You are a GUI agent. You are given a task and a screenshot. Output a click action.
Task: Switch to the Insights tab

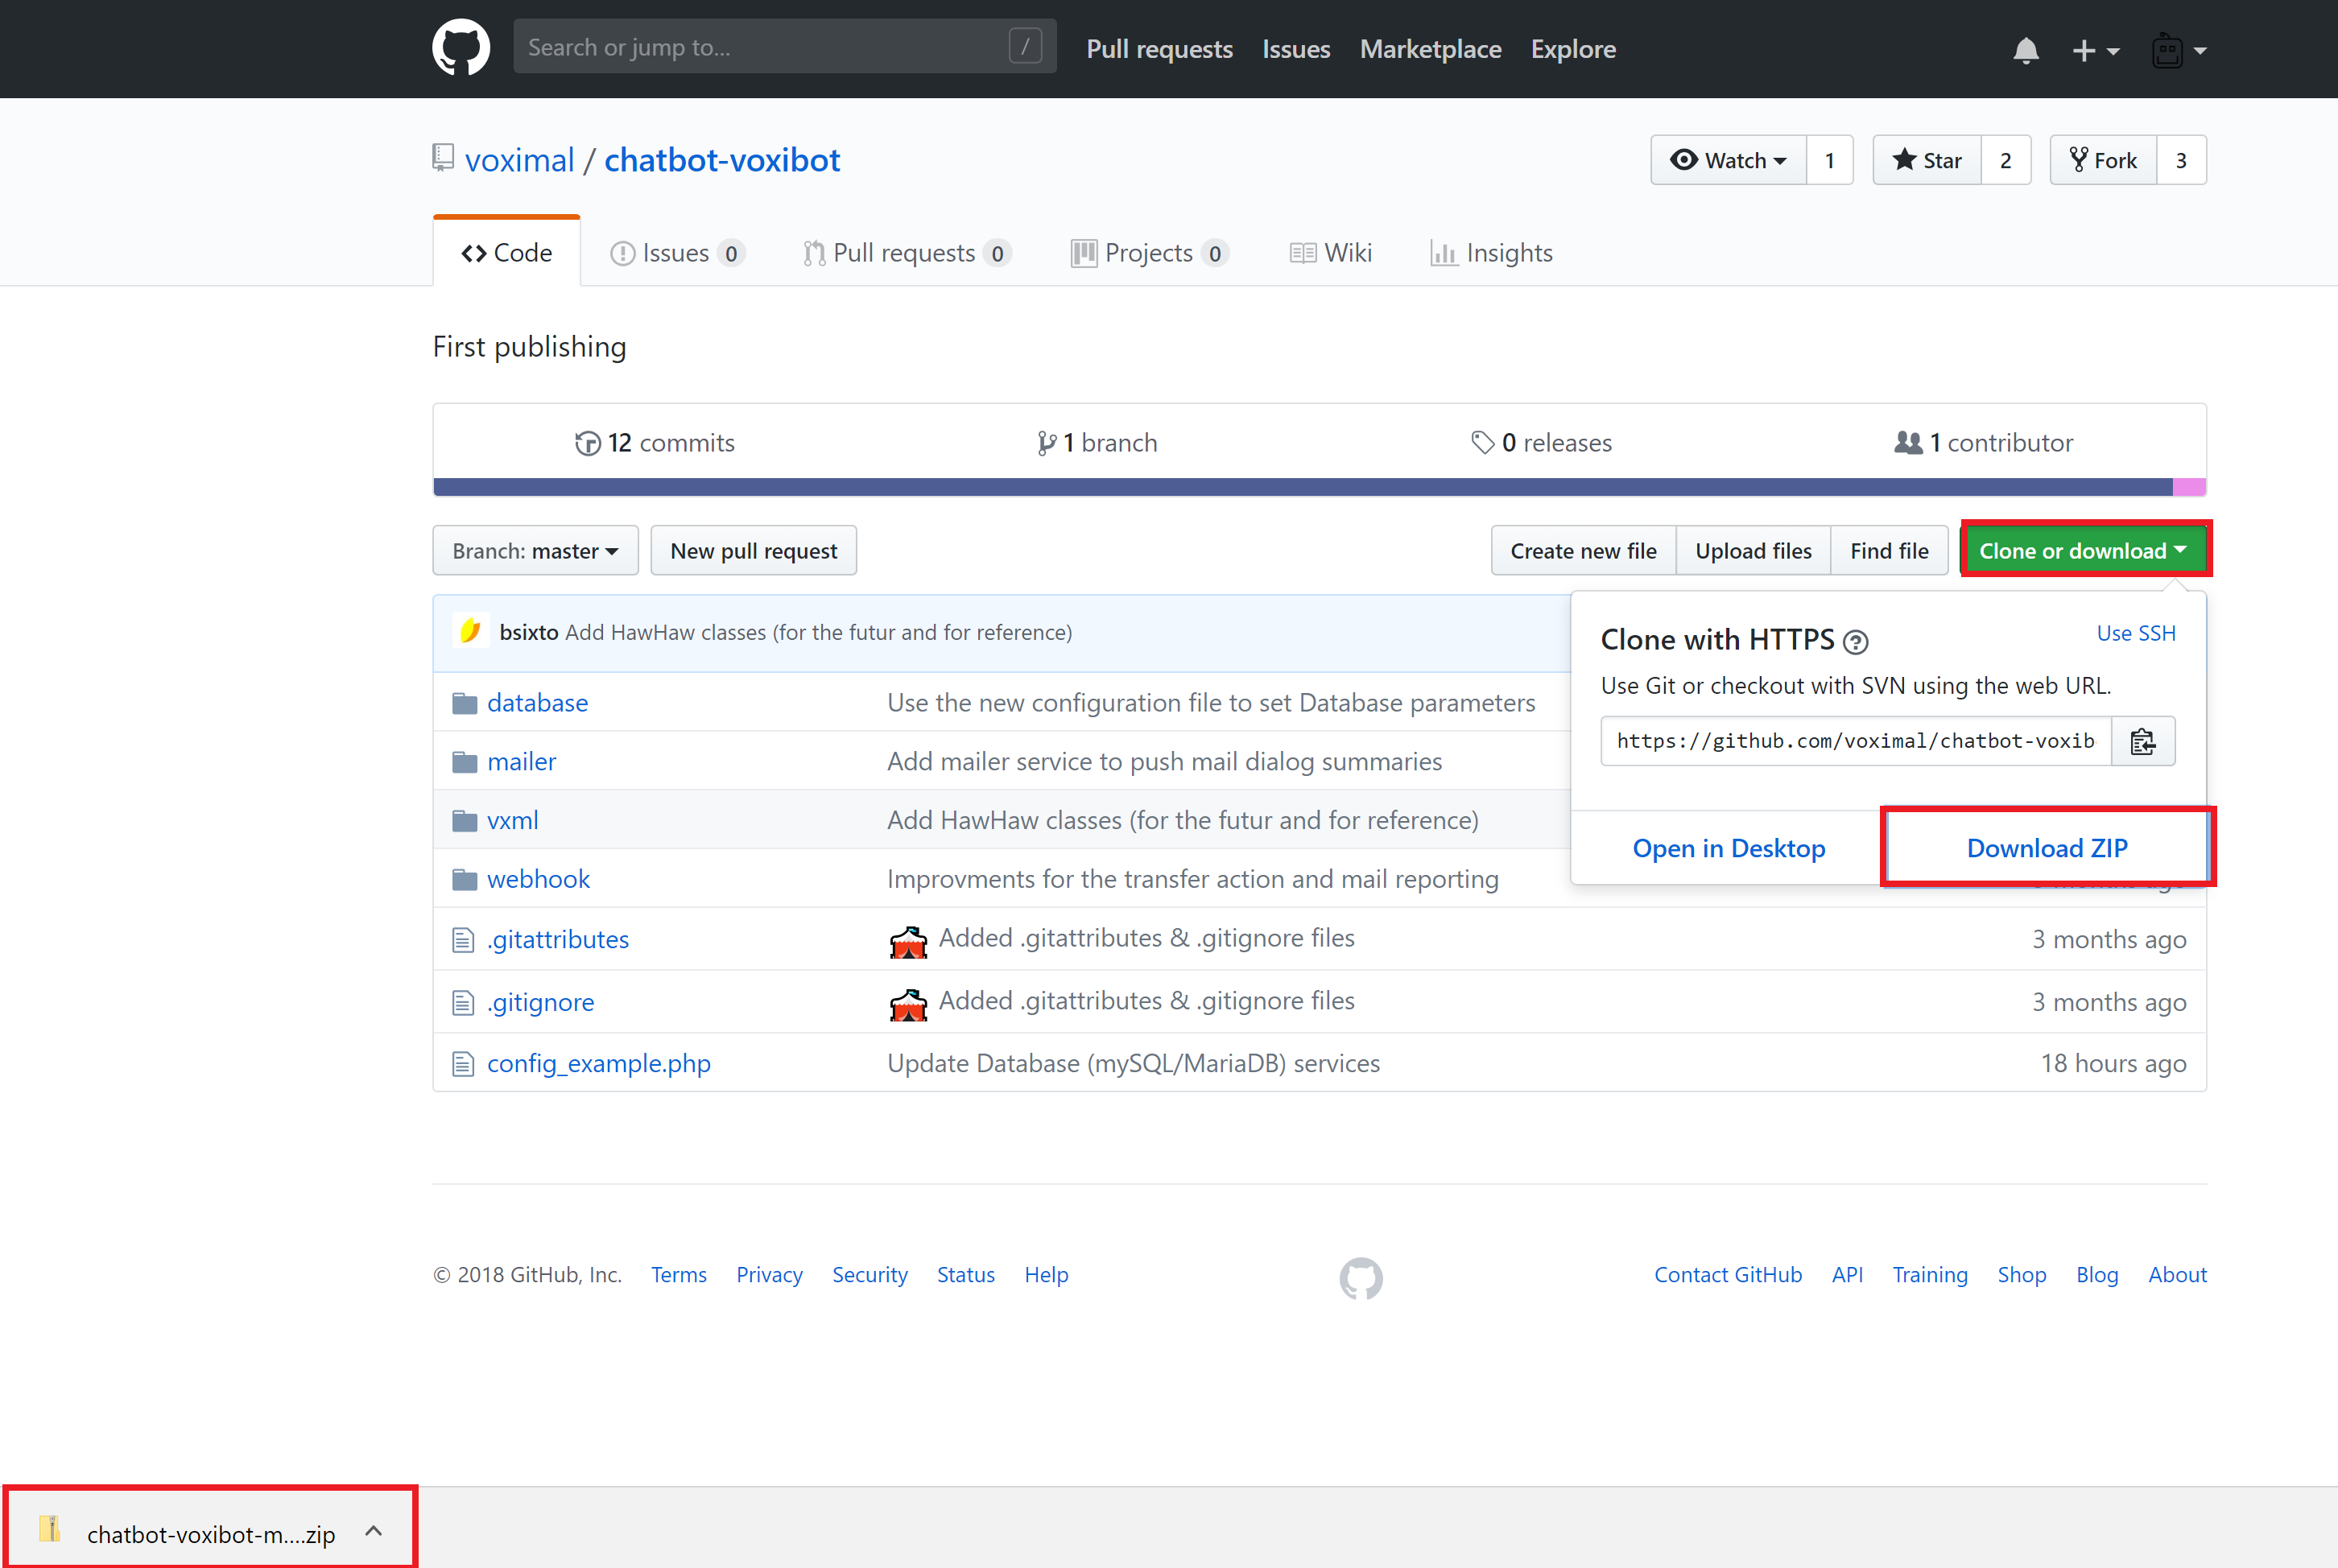[x=1491, y=253]
